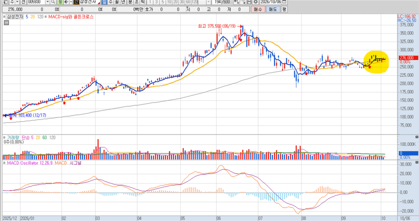The image size is (419, 221).
Task: Open the stock search magnifier
Action: pyautogui.click(x=53, y=2)
